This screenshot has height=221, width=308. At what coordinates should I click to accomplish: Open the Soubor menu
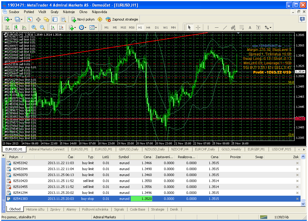pyautogui.click(x=14, y=12)
